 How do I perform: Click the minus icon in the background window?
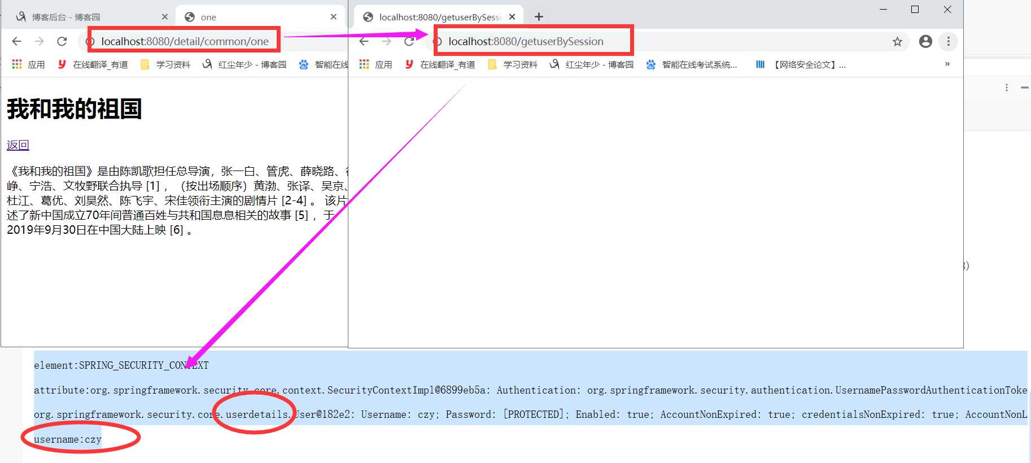(1024, 88)
